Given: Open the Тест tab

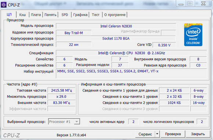Looking at the screenshot, I should click(95, 15).
